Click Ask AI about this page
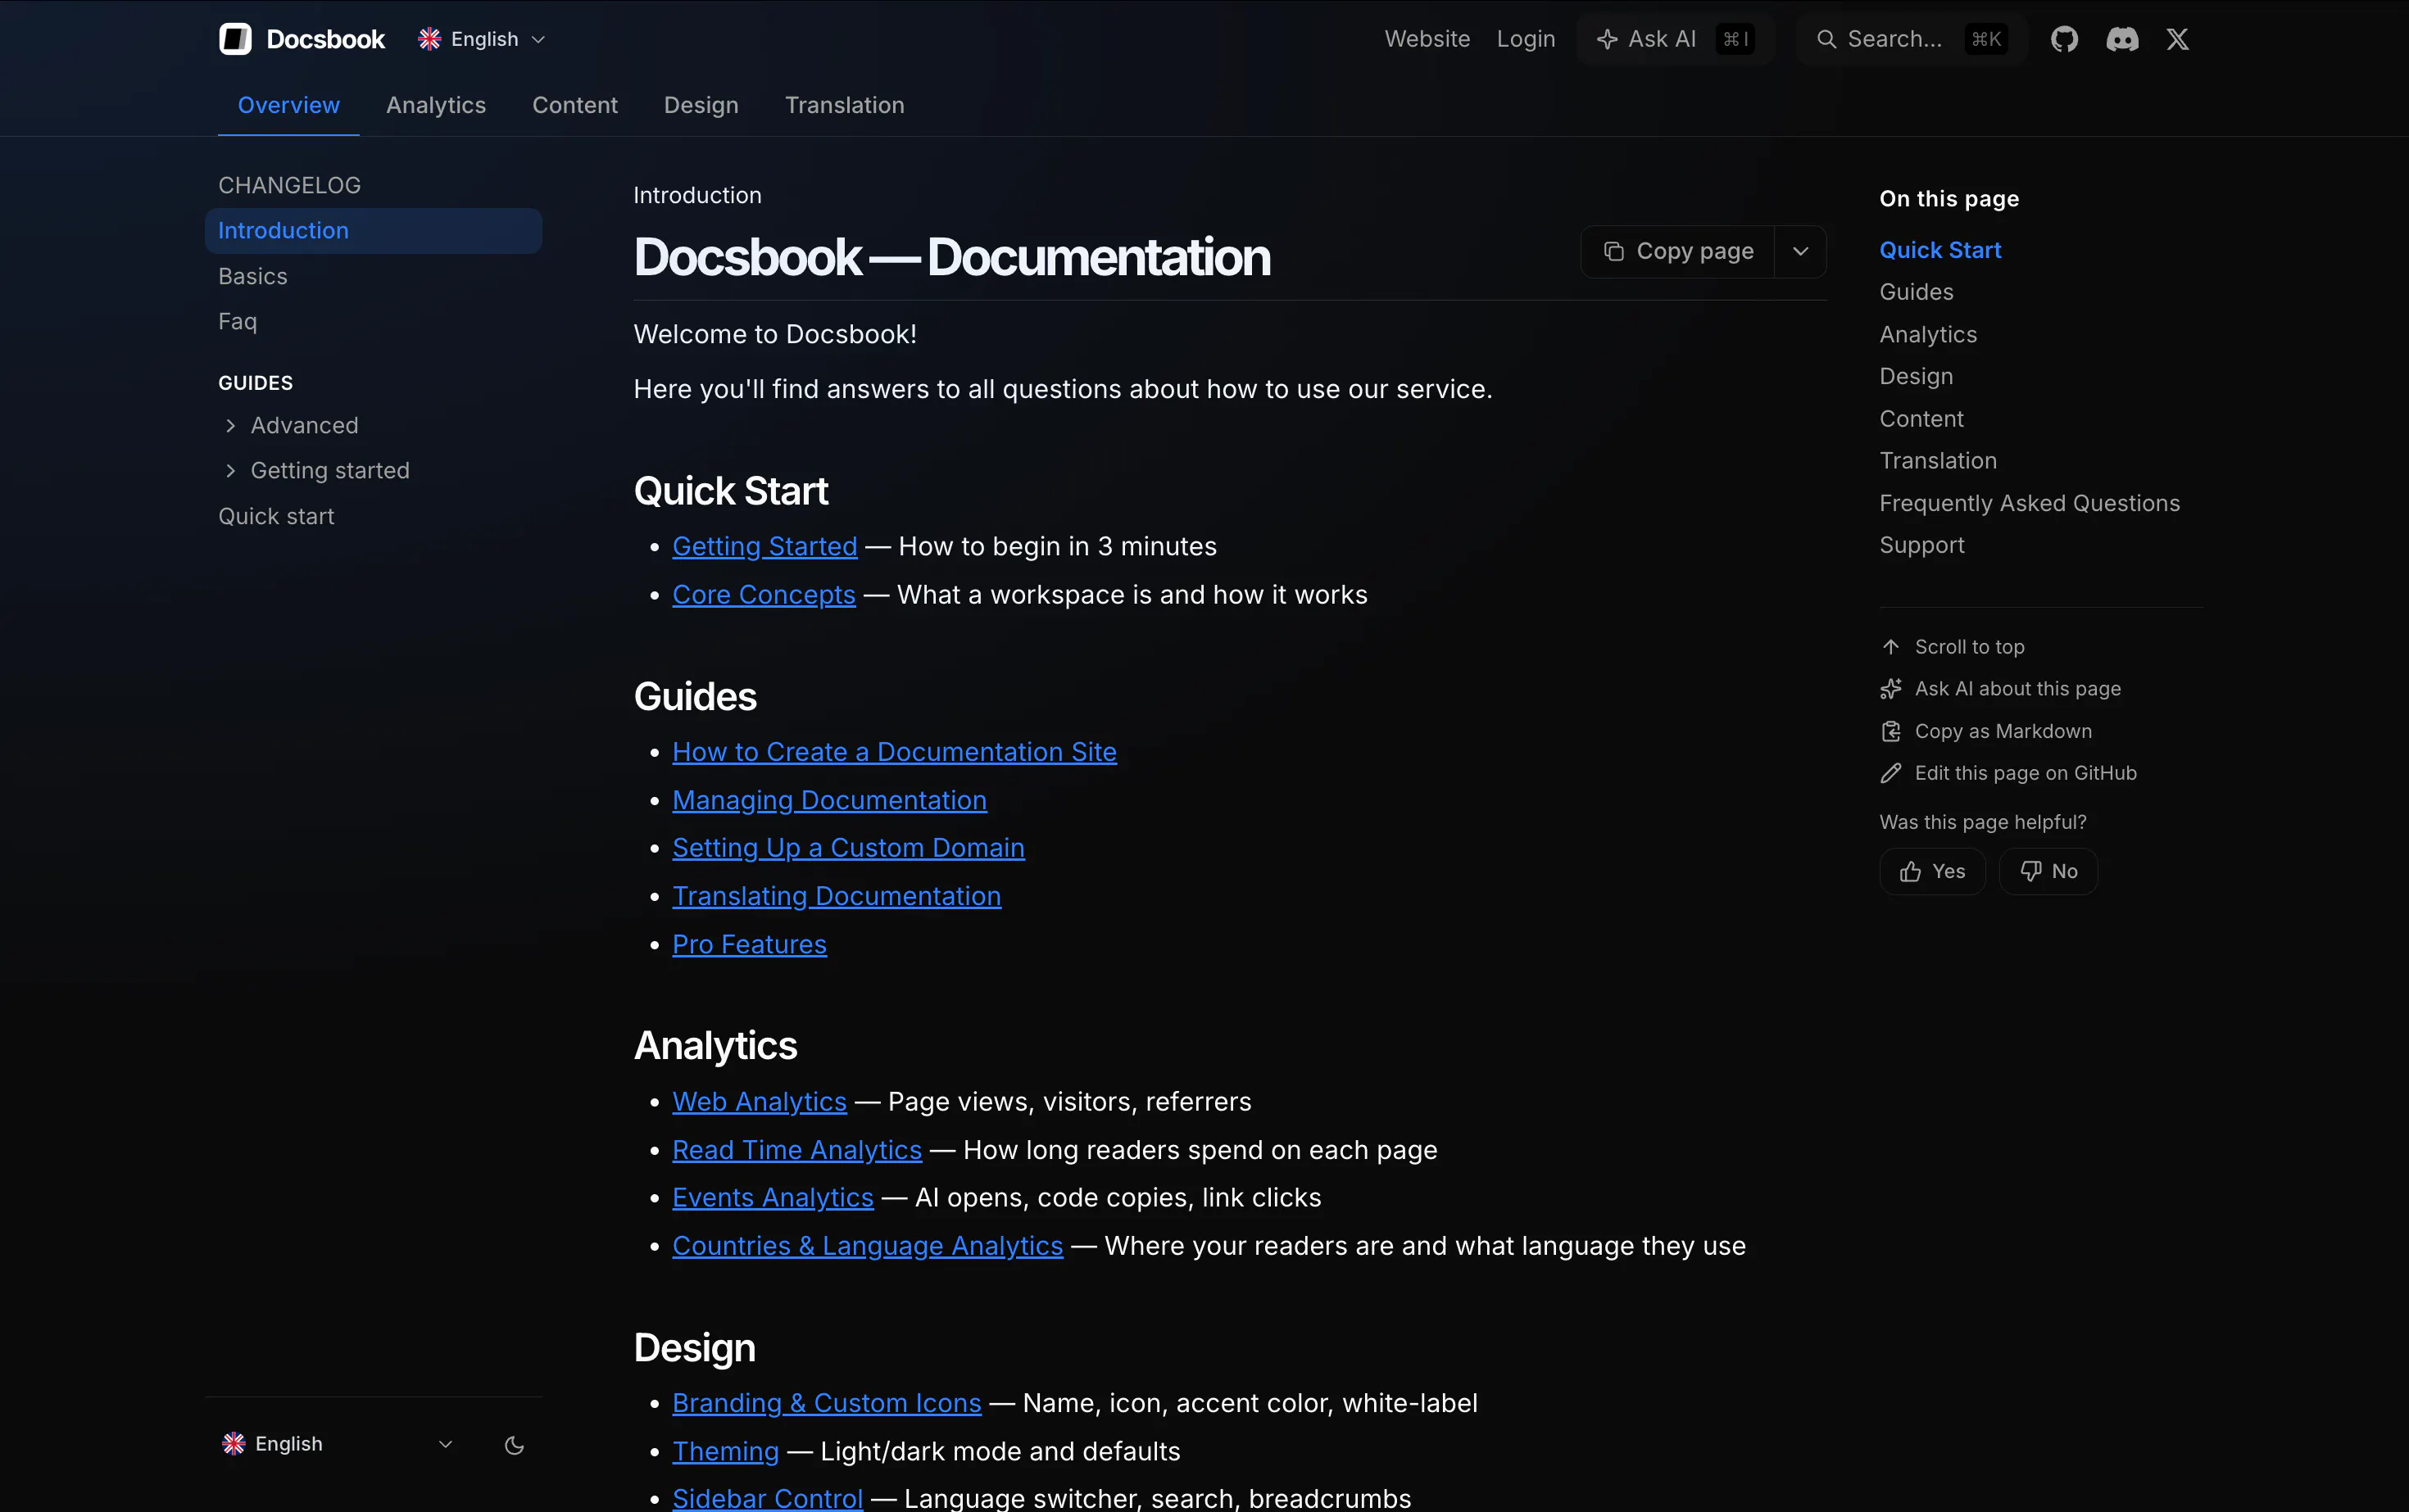The image size is (2409, 1512). tap(2000, 689)
